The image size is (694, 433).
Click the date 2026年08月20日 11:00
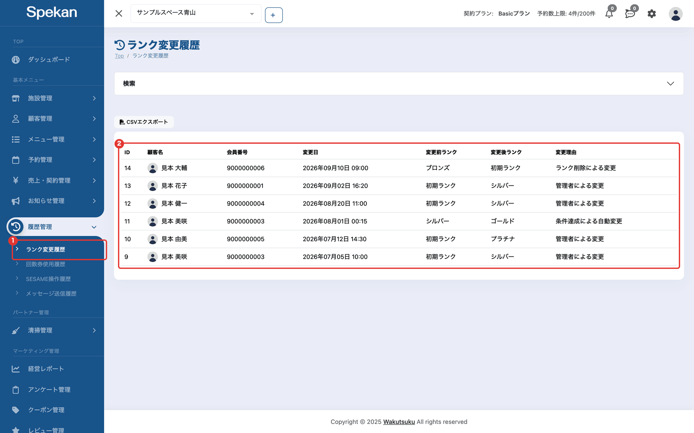335,204
